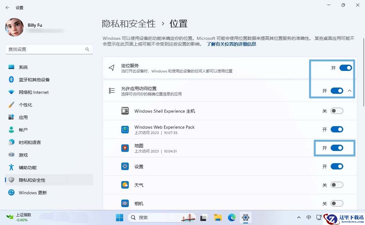Click the 地图 app icon
The height and width of the screenshot is (225, 365).
[125, 148]
